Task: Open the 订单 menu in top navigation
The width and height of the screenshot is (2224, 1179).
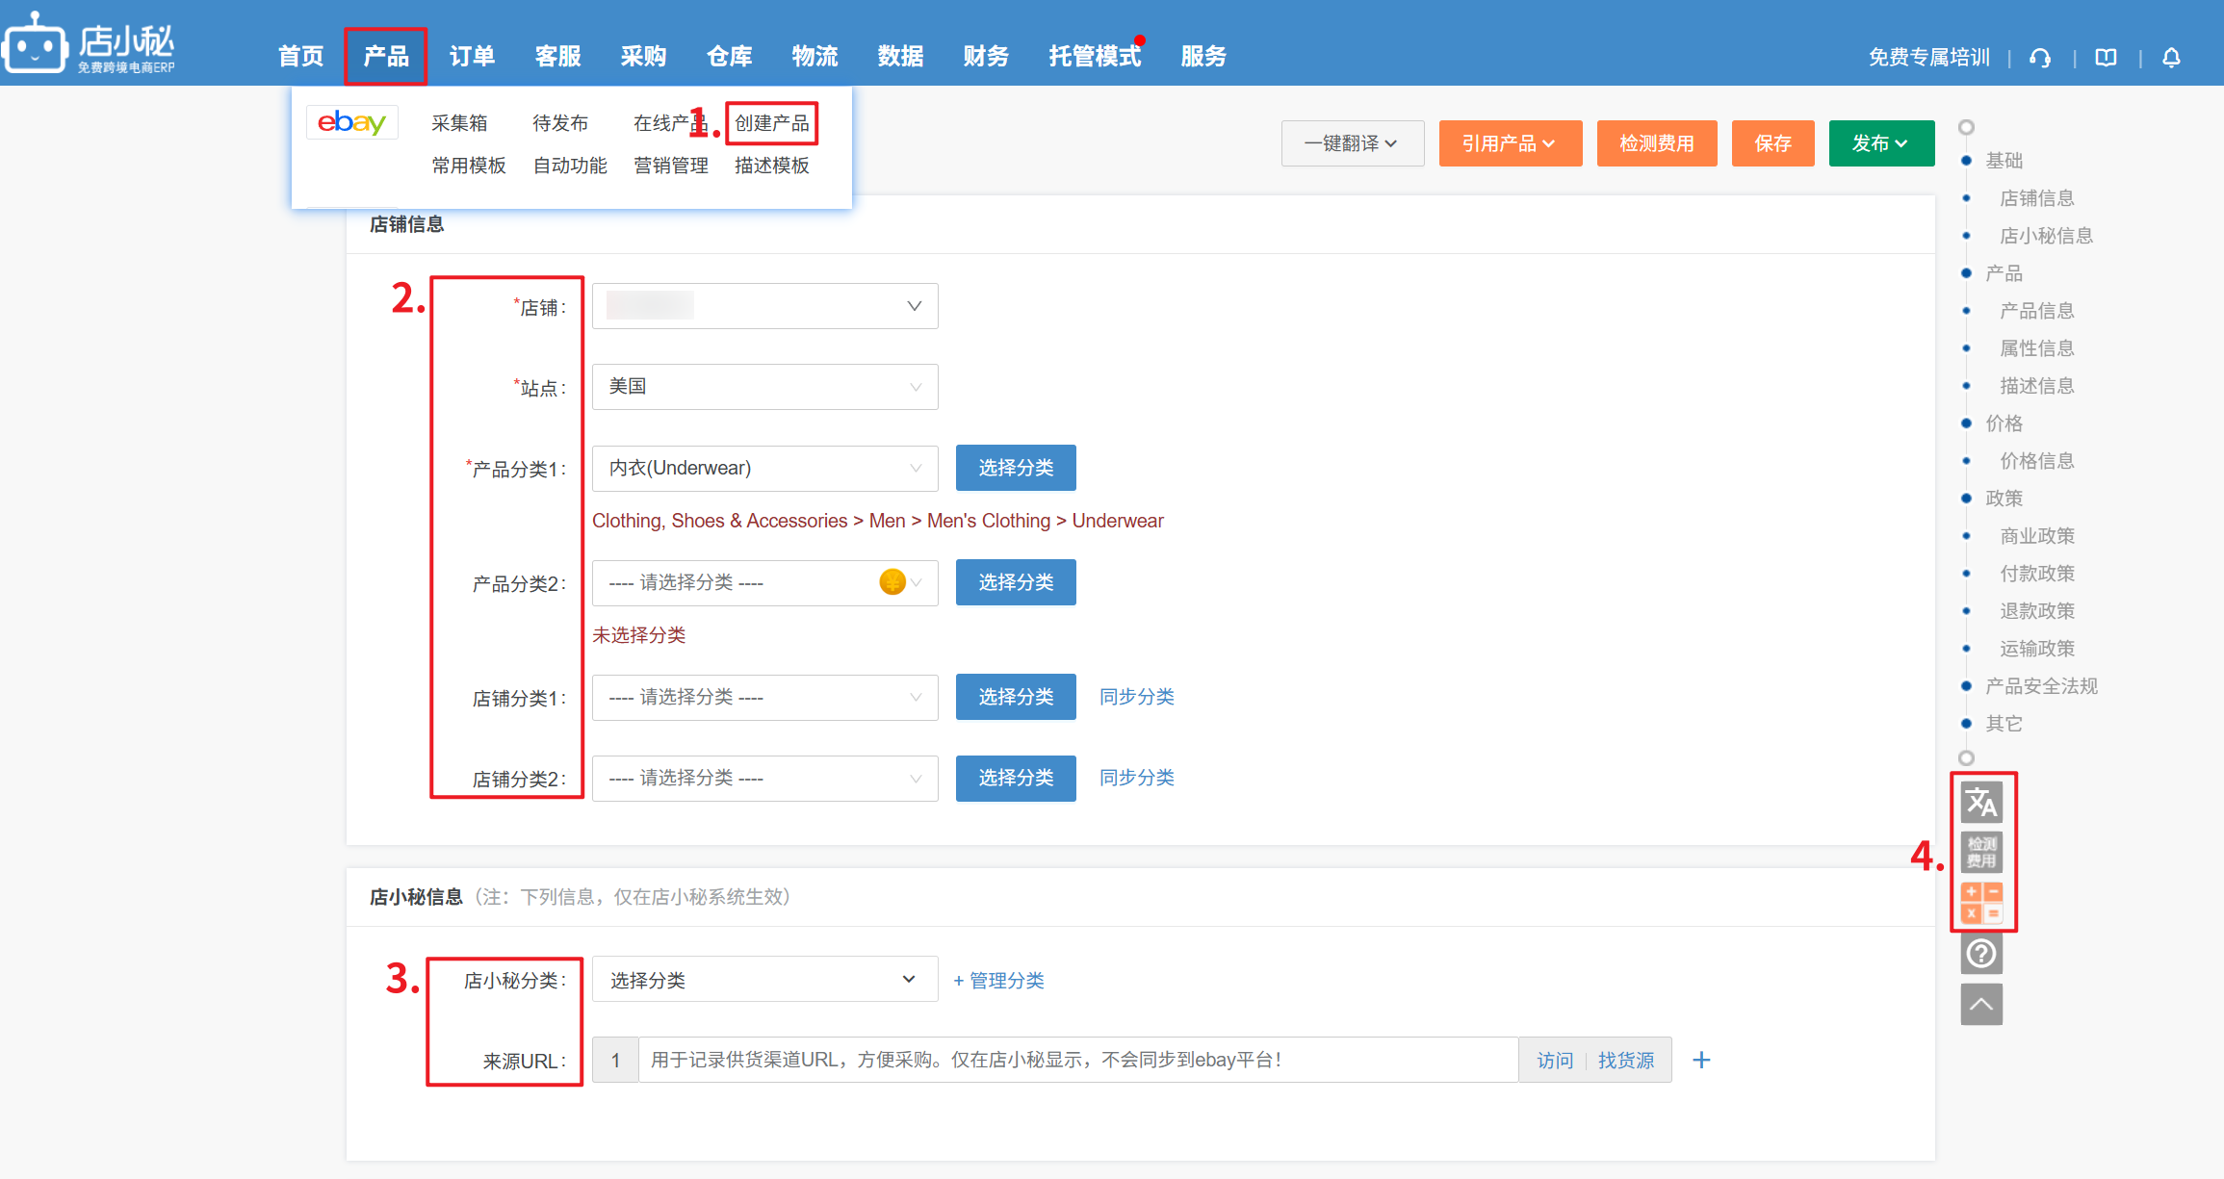Action: [x=472, y=57]
